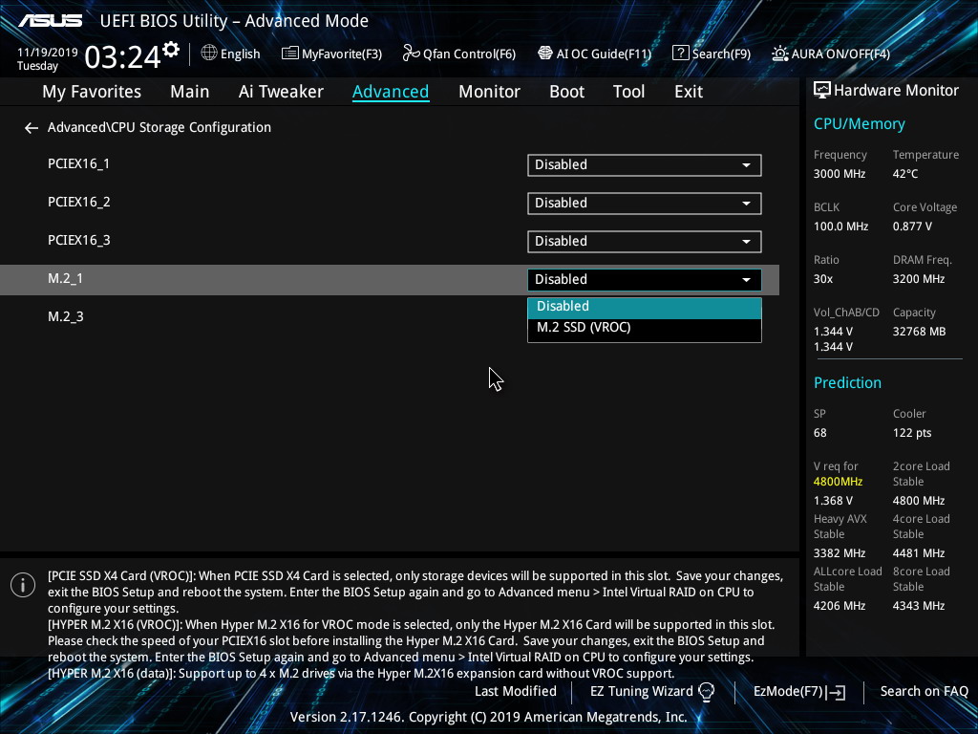Click the 1.368 V value

[x=833, y=501]
